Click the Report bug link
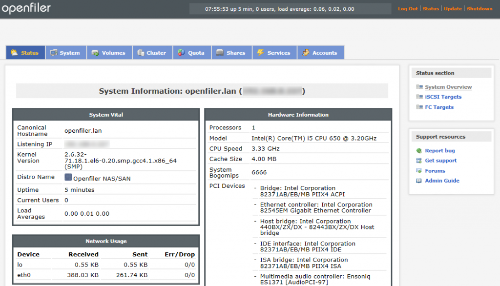Image resolution: width=500 pixels, height=286 pixels. tap(440, 150)
